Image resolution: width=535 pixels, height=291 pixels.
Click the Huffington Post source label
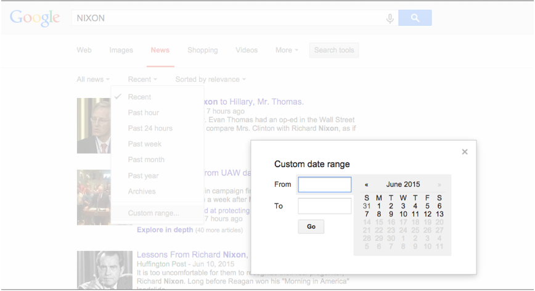161,264
